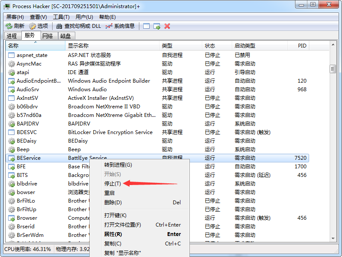
Task: Open the 工具(T) menu
Action: 61,17
